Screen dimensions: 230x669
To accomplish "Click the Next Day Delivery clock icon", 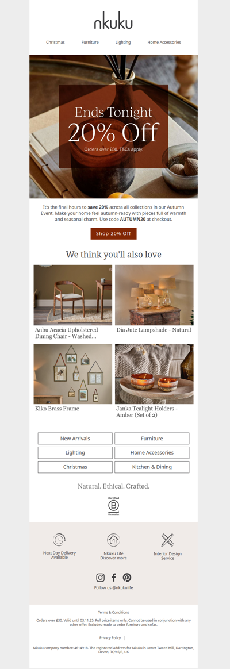I will 59,540.
